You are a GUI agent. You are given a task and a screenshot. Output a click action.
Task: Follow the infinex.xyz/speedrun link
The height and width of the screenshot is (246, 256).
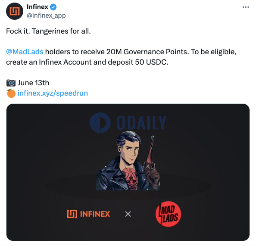53,93
